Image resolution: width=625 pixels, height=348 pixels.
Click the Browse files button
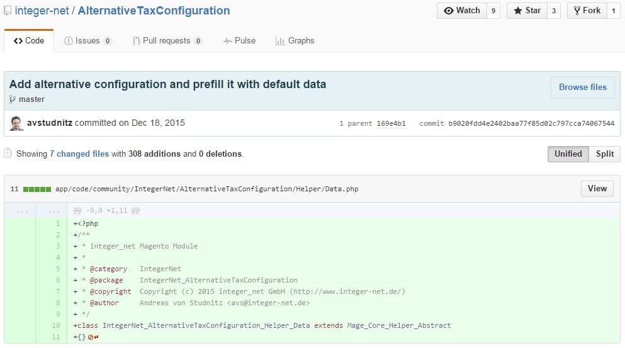(x=583, y=87)
